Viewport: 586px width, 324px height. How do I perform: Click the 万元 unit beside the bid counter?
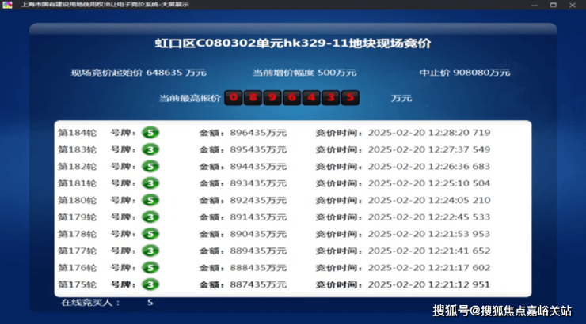tap(401, 99)
